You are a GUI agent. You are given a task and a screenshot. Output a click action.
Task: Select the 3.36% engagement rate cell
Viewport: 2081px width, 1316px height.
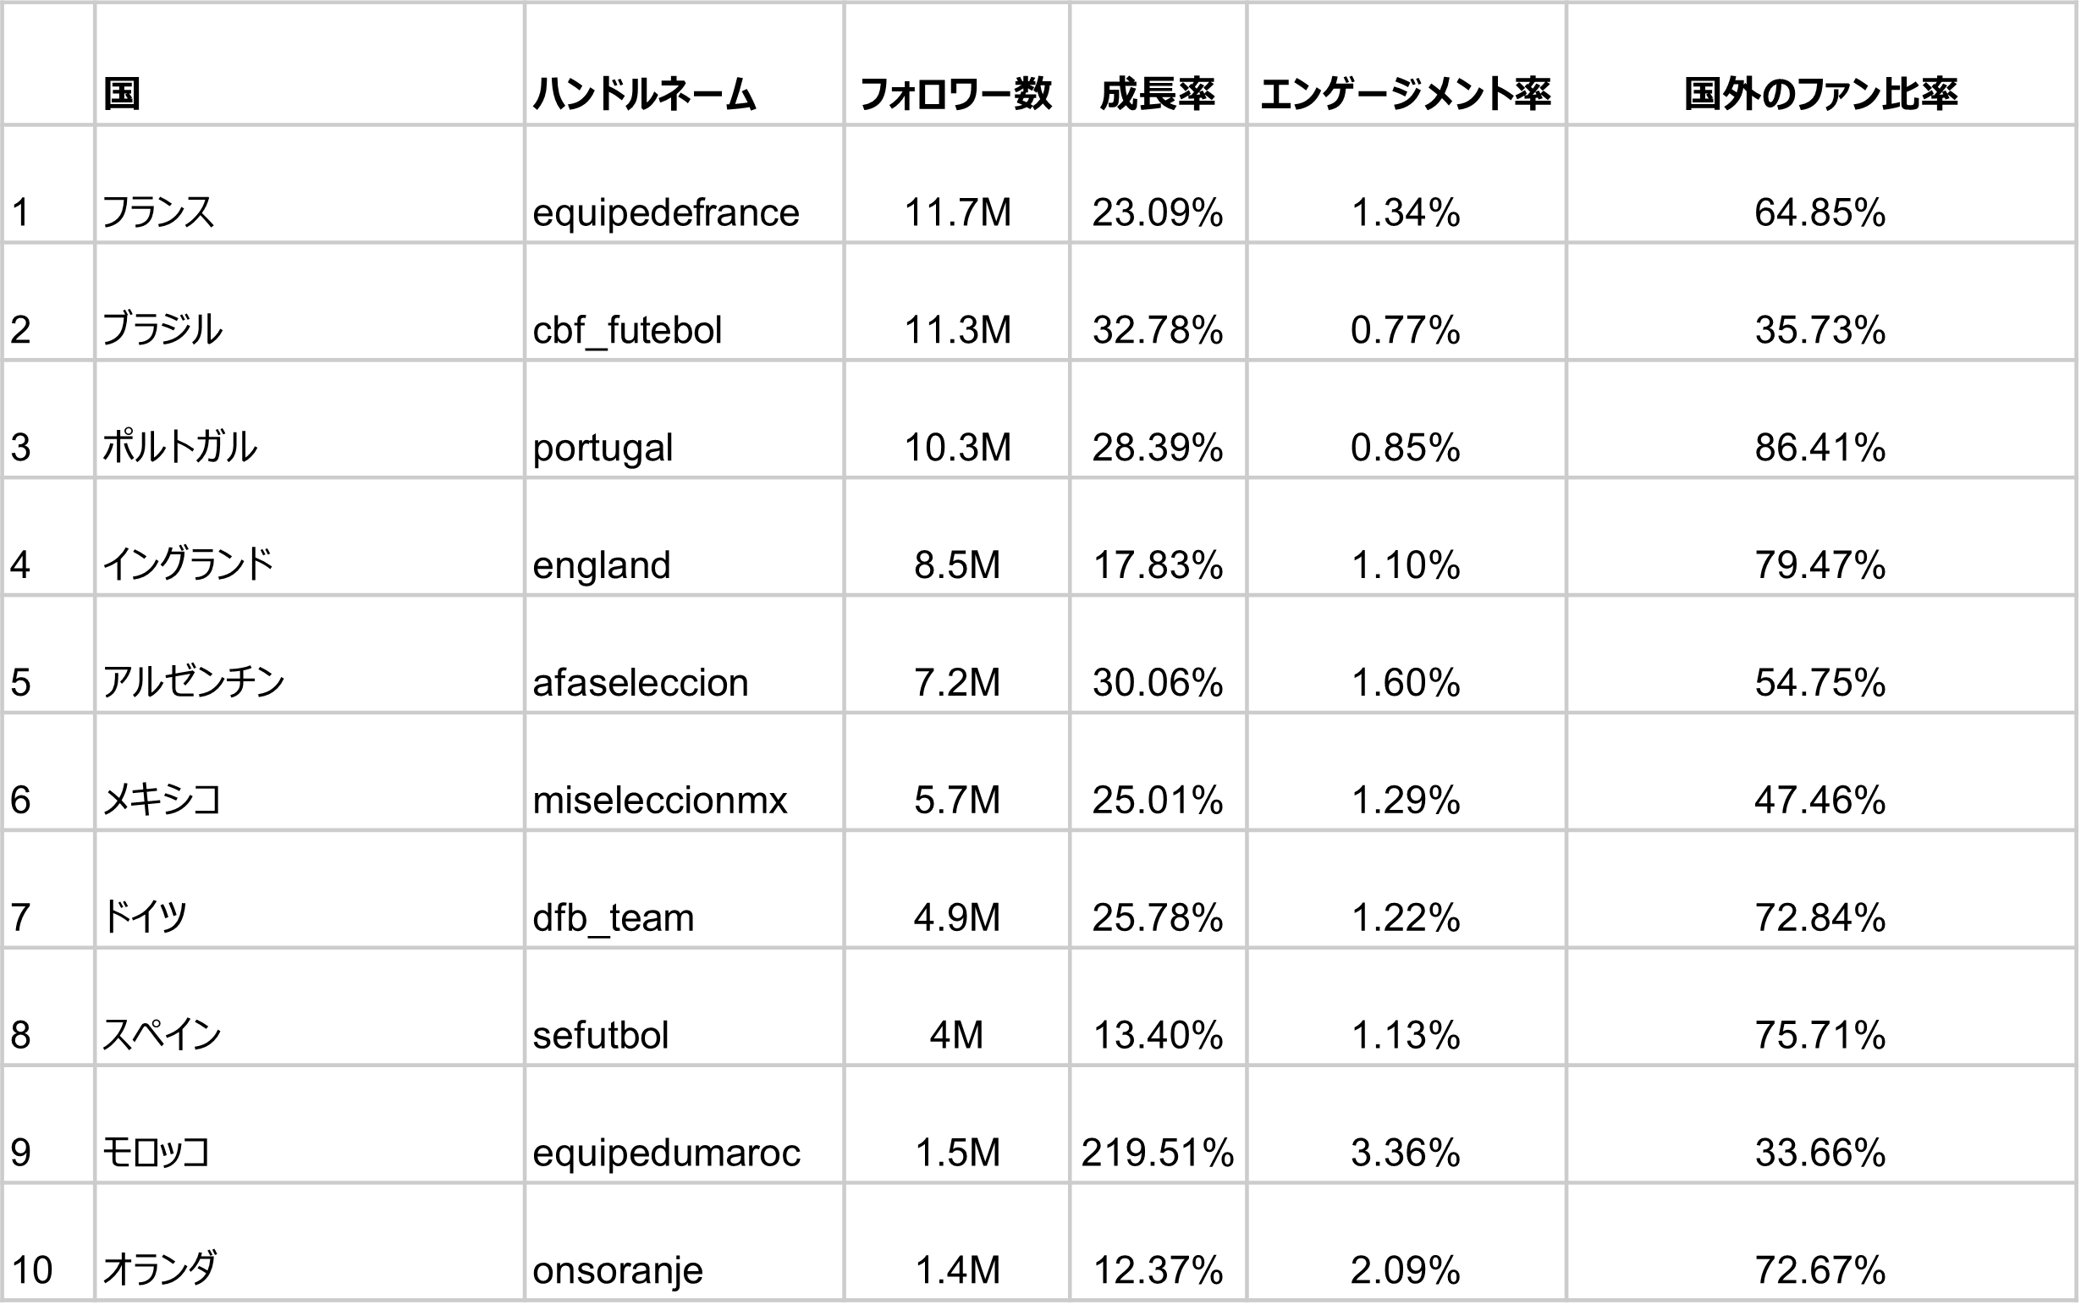pyautogui.click(x=1406, y=1124)
